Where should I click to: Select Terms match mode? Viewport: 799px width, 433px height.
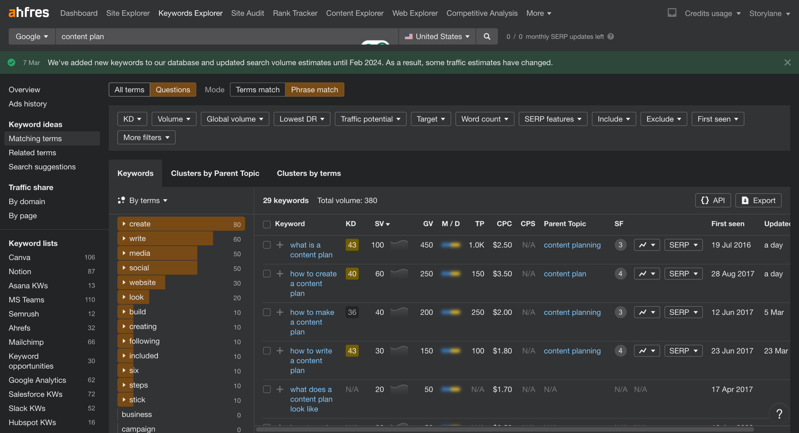pyautogui.click(x=257, y=89)
